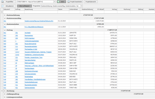Open the Programme dropdown arrow
The width and height of the screenshot is (155, 99).
[x=82, y=6]
